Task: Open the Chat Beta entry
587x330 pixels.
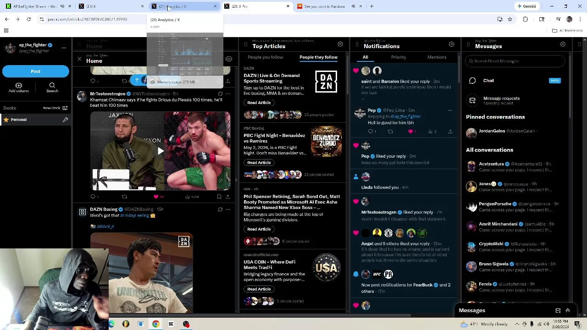Action: pyautogui.click(x=516, y=81)
